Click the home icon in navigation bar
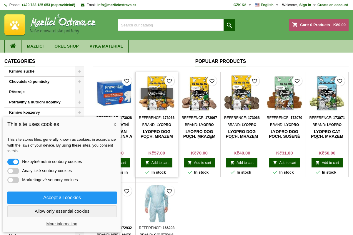 pyautogui.click(x=13, y=46)
